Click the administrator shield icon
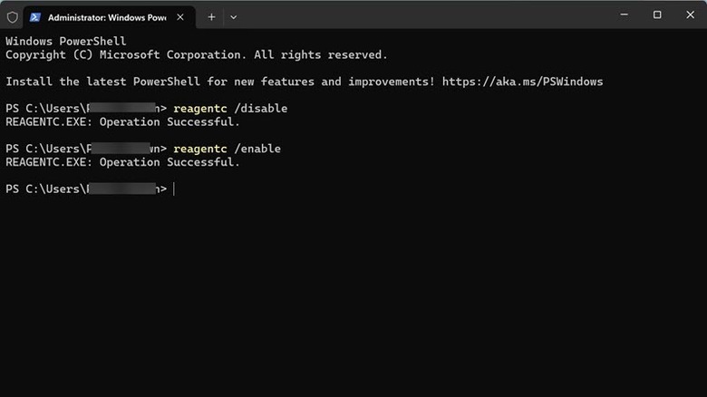 click(12, 16)
